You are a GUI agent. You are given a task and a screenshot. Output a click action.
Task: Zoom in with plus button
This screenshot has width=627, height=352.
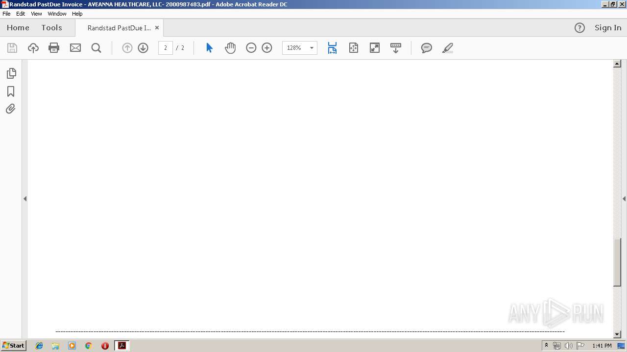[x=267, y=48]
